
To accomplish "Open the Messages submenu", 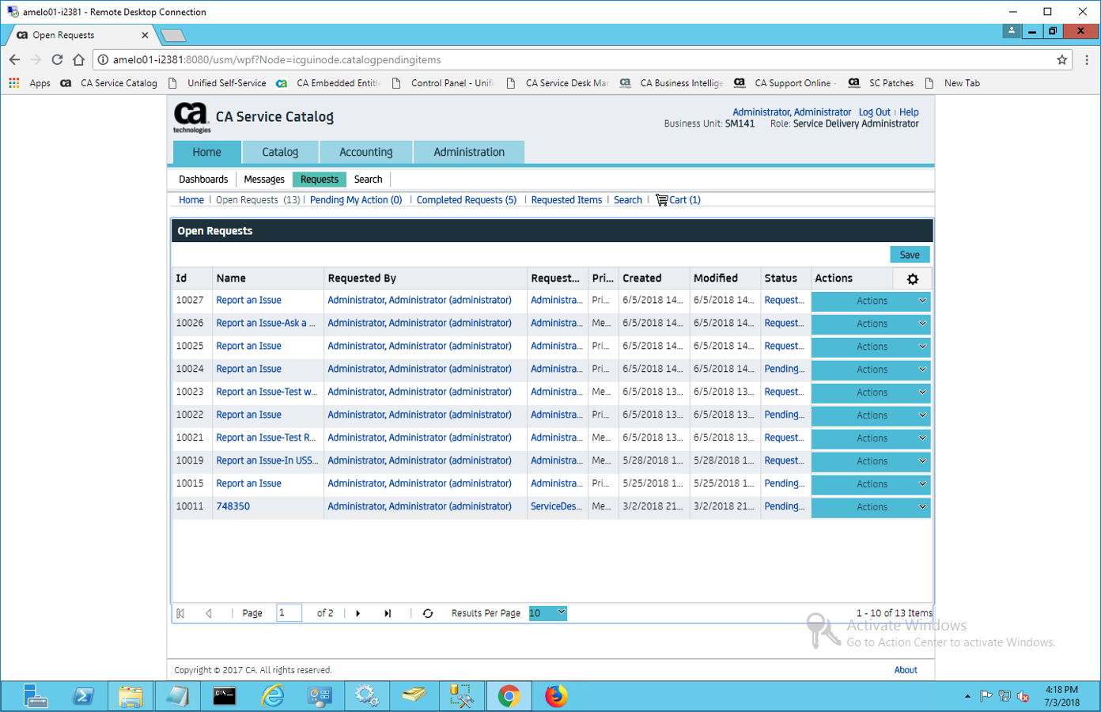I will click(264, 180).
